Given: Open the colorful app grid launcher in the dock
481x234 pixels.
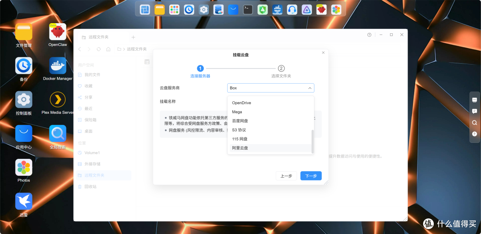Looking at the screenshot, I should [x=174, y=10].
